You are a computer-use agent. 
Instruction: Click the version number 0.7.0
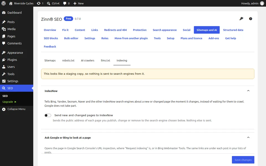click(78, 19)
